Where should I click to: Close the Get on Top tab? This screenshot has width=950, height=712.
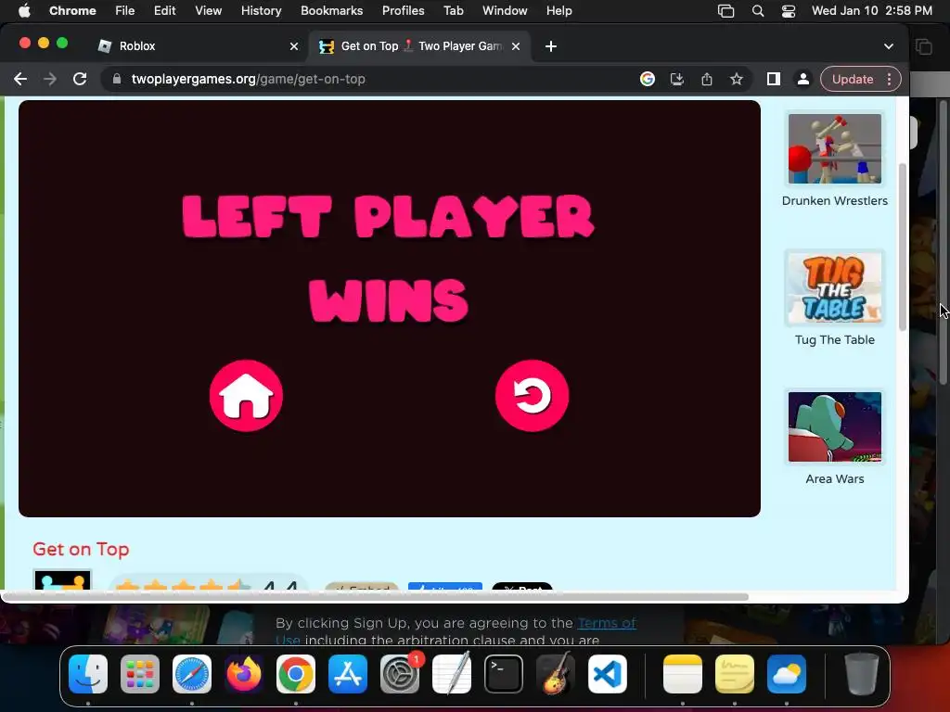click(516, 46)
